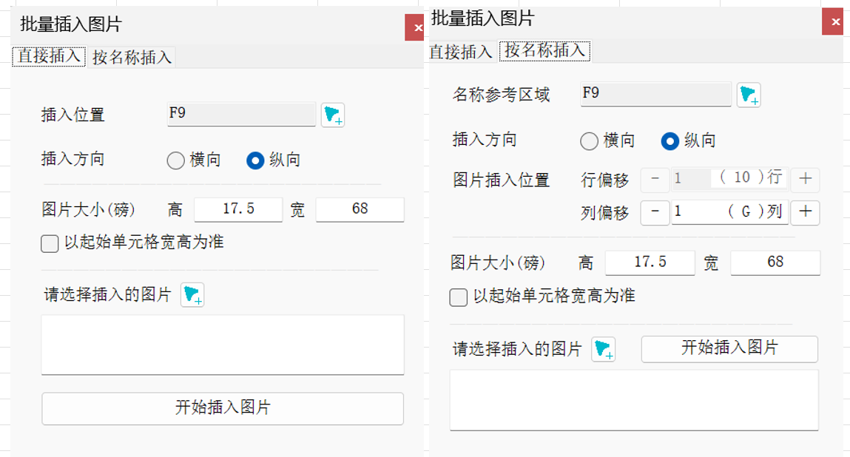Click the 高 field in the left dialog
This screenshot has height=457, width=850.
[x=238, y=209]
